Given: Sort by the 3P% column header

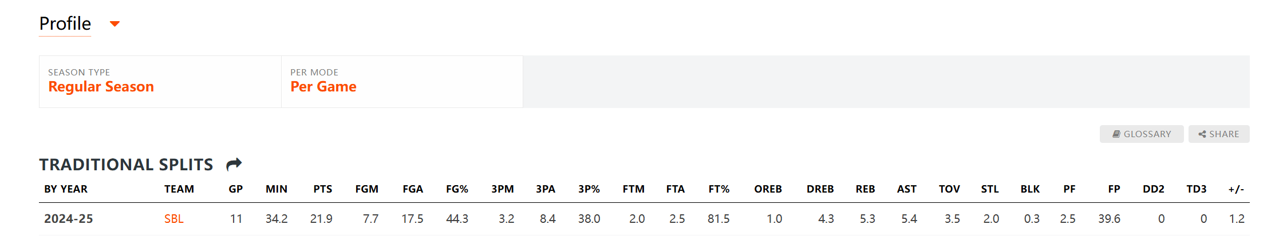Looking at the screenshot, I should 589,189.
